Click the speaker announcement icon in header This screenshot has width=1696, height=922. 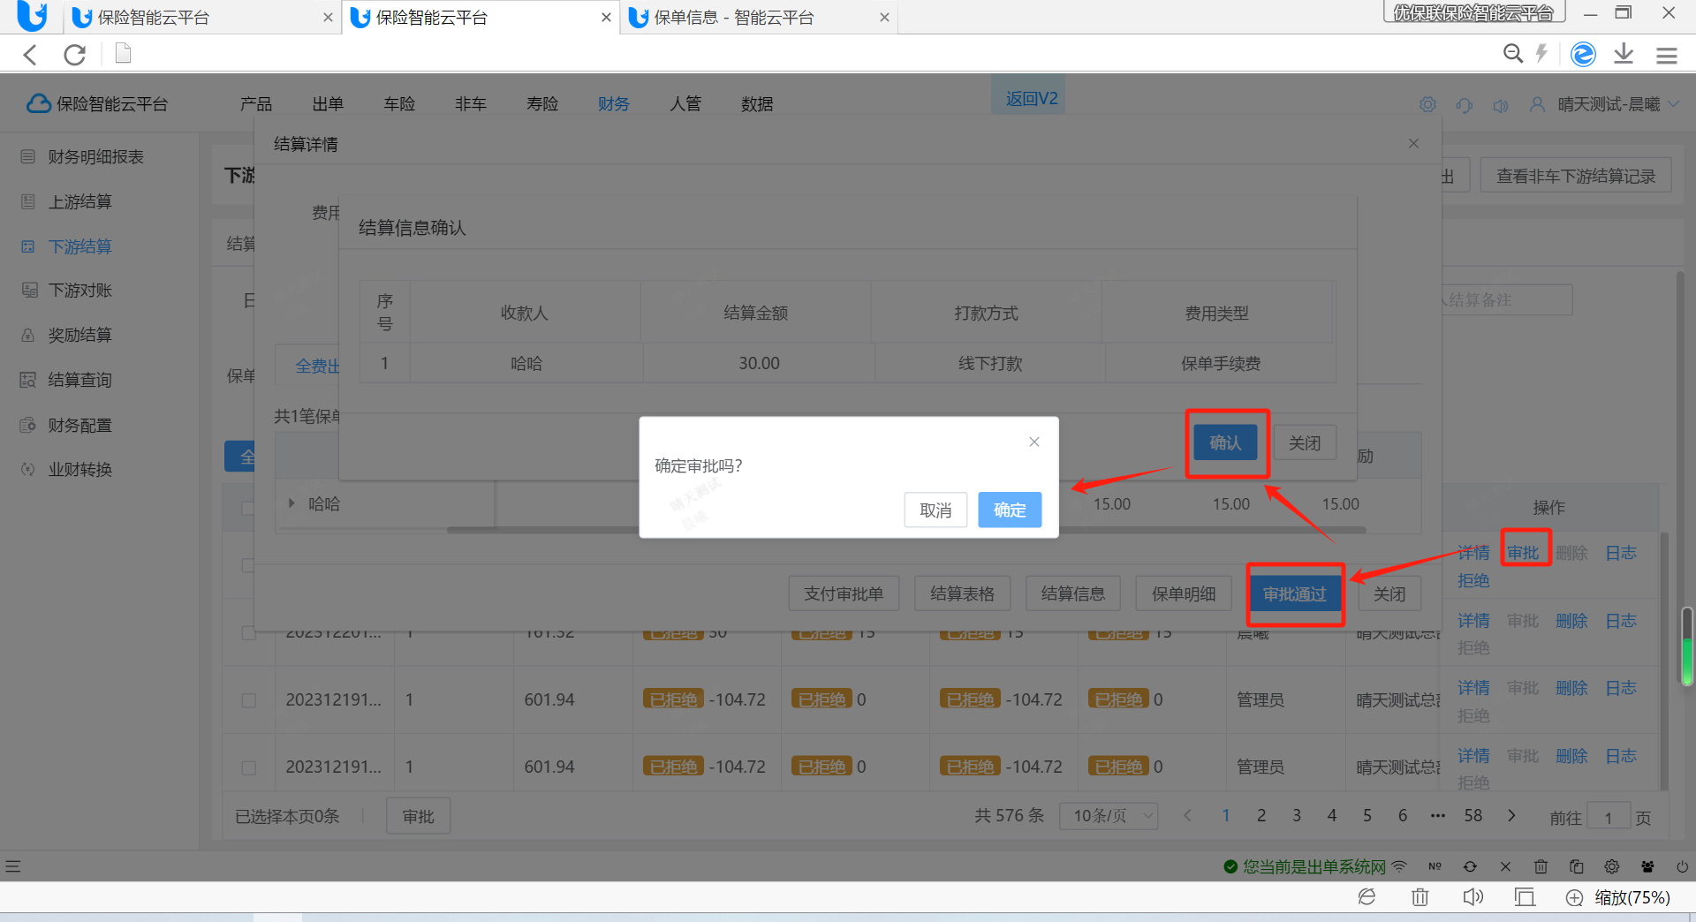(1501, 105)
